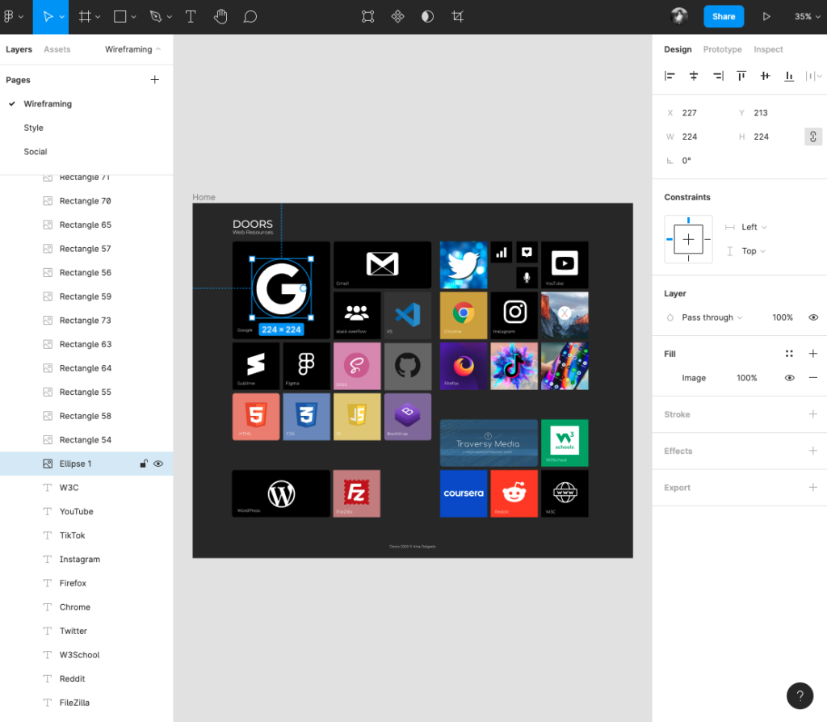Select the Pen tool
Screen dimensions: 827x722
pyautogui.click(x=155, y=16)
